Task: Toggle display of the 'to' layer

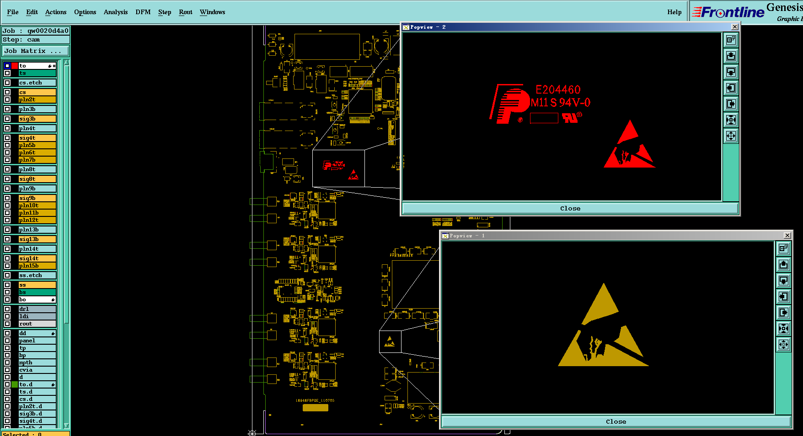Action: 7,66
